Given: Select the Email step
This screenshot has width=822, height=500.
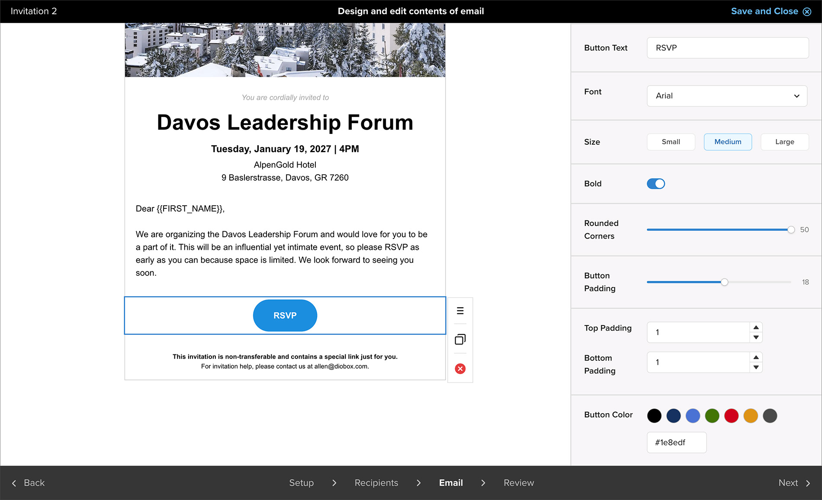Looking at the screenshot, I should [x=451, y=483].
